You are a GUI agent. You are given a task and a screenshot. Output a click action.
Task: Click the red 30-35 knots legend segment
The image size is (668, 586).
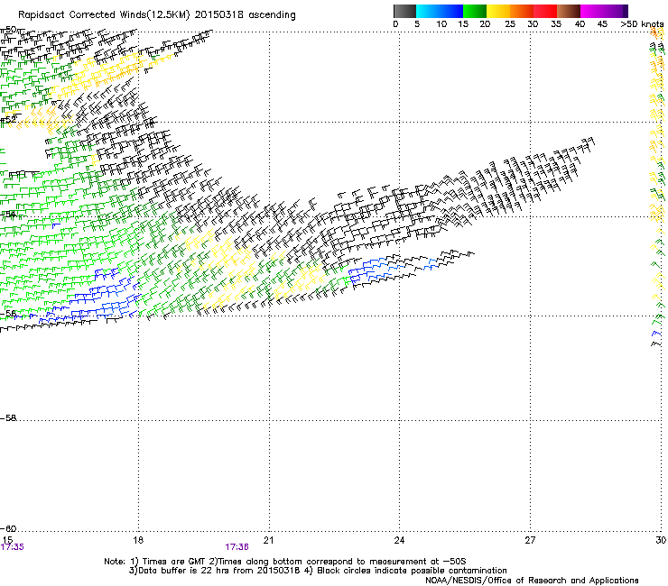(545, 11)
